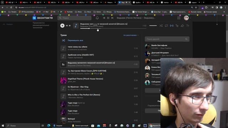Bookmark this page with star icon

tap(196, 7)
